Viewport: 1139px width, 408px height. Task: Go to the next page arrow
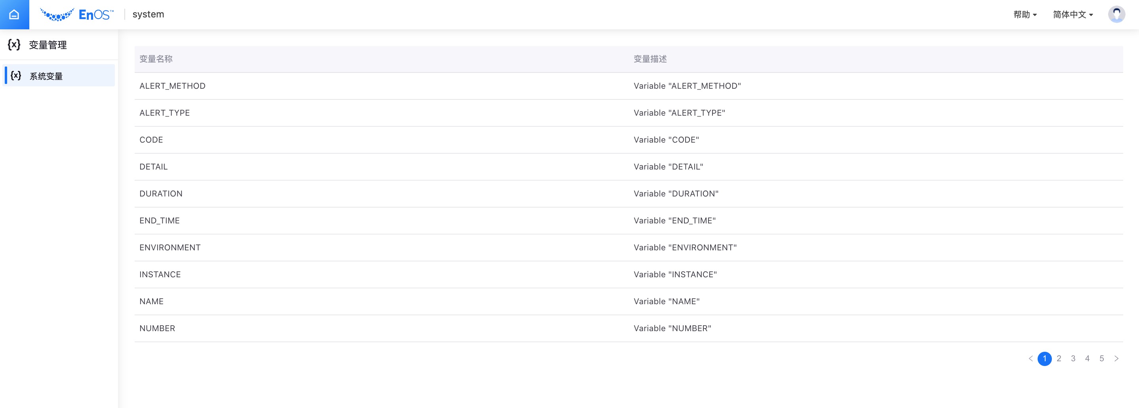pyautogui.click(x=1116, y=358)
